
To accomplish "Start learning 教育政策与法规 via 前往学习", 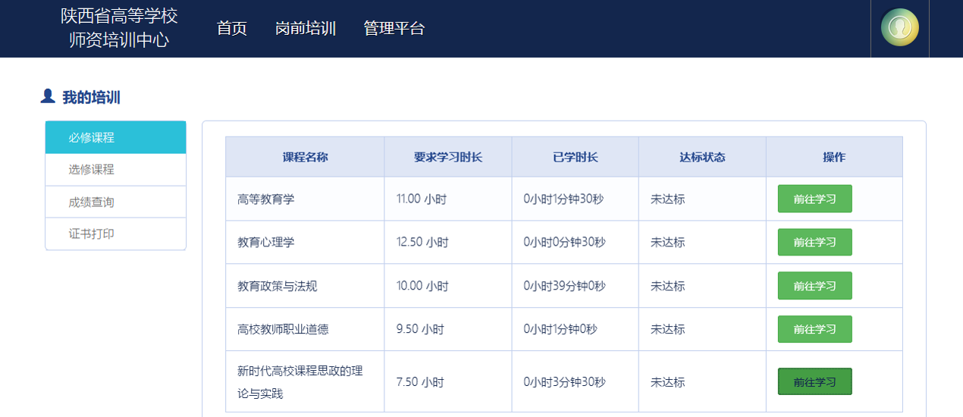I will click(814, 286).
